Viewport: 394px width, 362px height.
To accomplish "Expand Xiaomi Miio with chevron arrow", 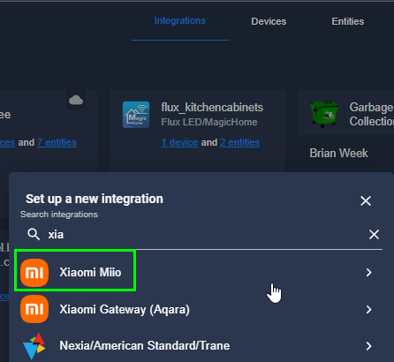I will [x=368, y=273].
